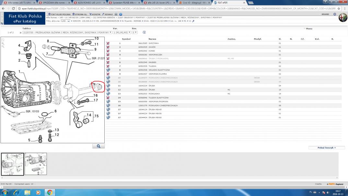This screenshot has height=196, width=348.
Task: Open the Rev. revision dropdown
Action: click(x=135, y=32)
